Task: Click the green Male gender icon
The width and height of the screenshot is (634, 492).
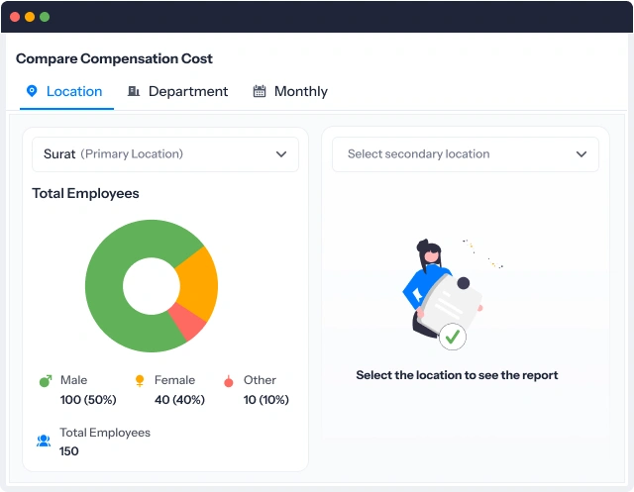Action: (46, 380)
